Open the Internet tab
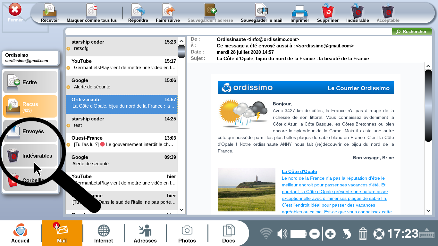 [x=104, y=233]
